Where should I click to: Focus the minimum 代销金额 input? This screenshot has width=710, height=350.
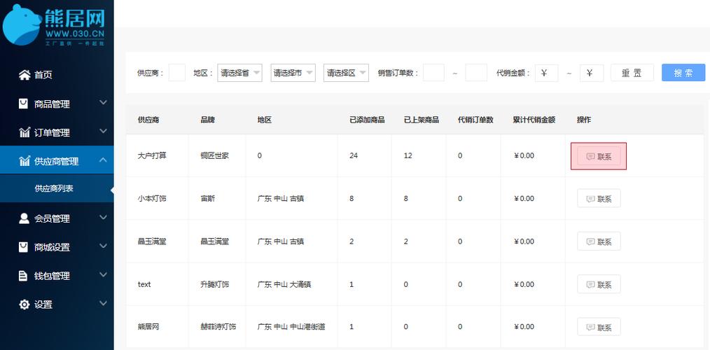[x=547, y=73]
